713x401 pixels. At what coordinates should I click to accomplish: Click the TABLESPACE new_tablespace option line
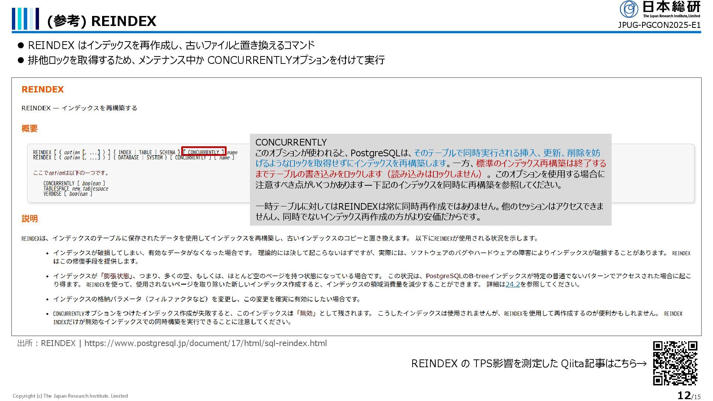point(76,189)
